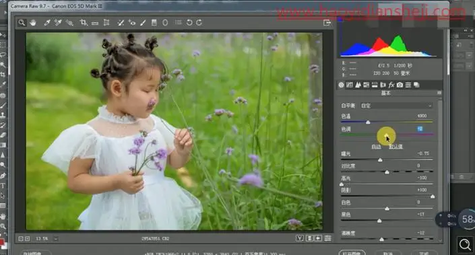Click the zoom out button below preview

coord(21,239)
